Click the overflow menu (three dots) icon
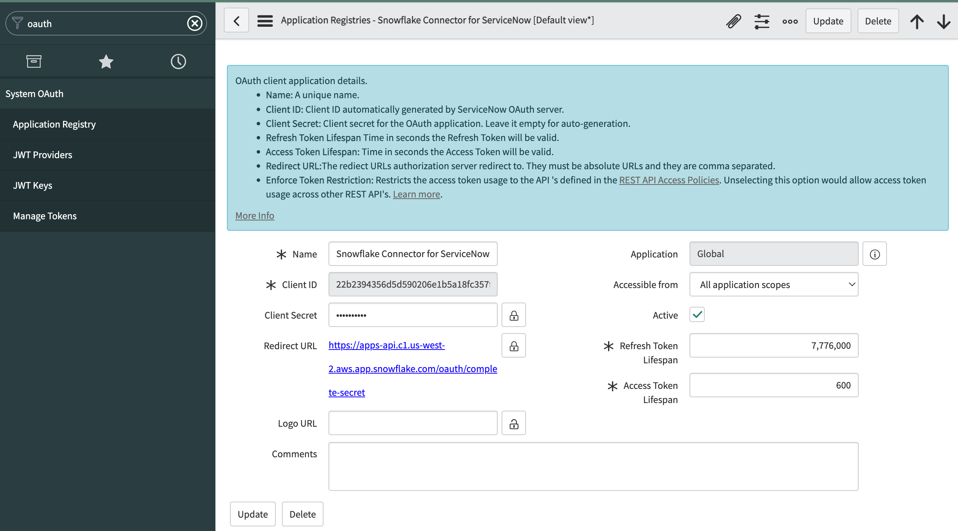The height and width of the screenshot is (531, 958). pyautogui.click(x=790, y=21)
